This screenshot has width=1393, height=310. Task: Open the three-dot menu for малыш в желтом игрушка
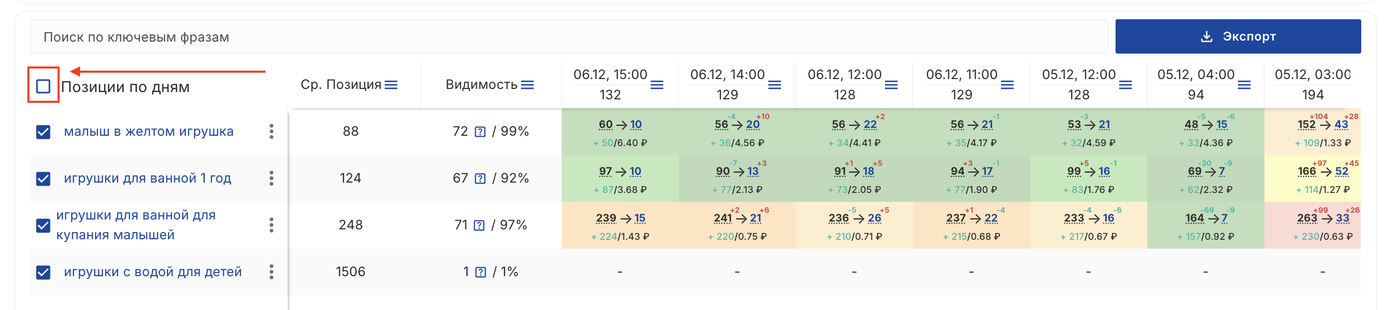click(271, 131)
